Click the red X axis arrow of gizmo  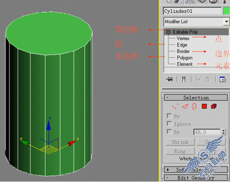pos(72,142)
